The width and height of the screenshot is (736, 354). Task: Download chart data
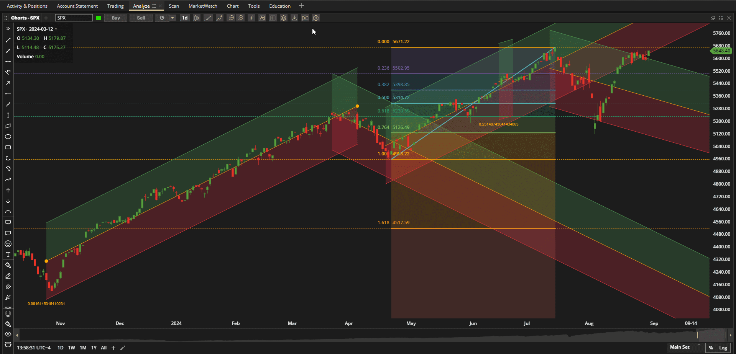[294, 18]
